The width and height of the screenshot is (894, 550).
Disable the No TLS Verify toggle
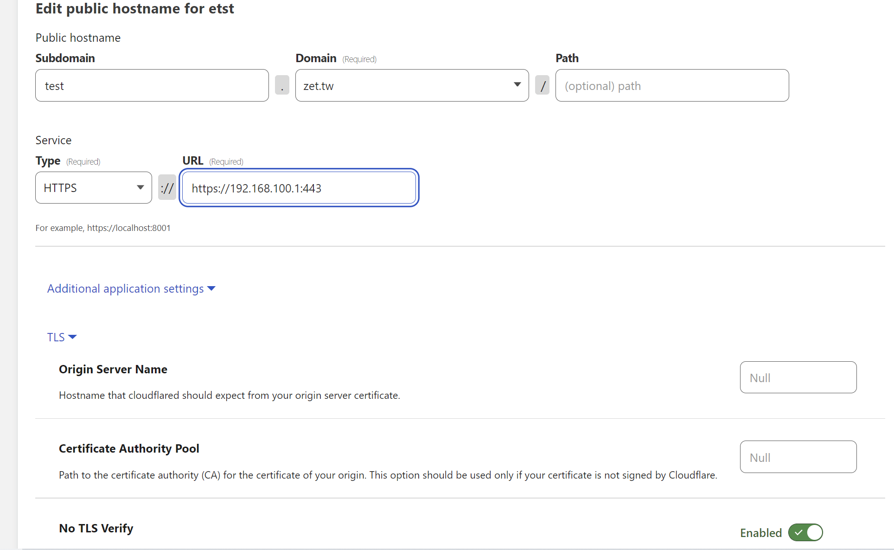click(805, 532)
